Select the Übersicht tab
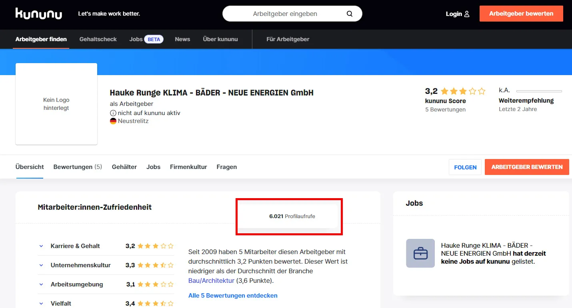Viewport: 572px width, 308px height. point(30,167)
